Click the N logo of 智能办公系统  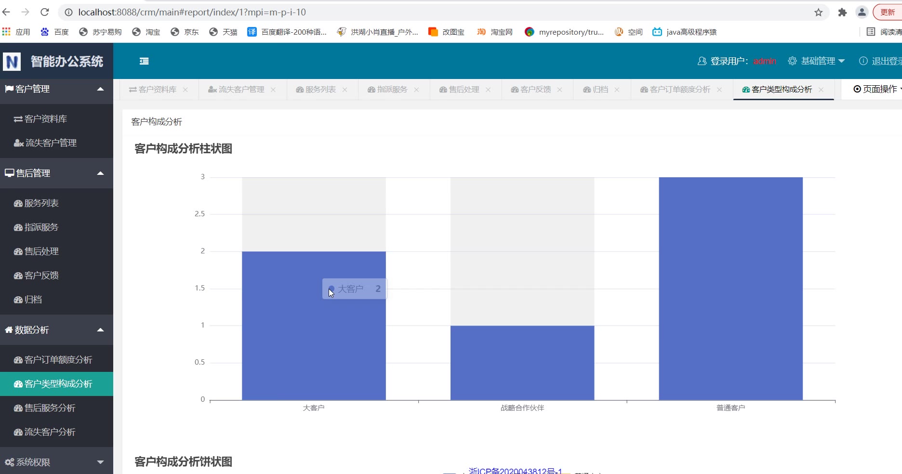[x=12, y=62]
